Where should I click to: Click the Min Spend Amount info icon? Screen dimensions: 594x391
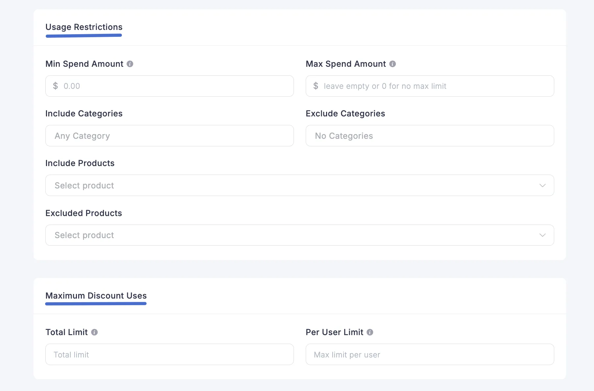(130, 64)
